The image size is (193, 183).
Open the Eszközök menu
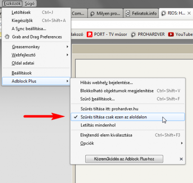(x=12, y=3)
